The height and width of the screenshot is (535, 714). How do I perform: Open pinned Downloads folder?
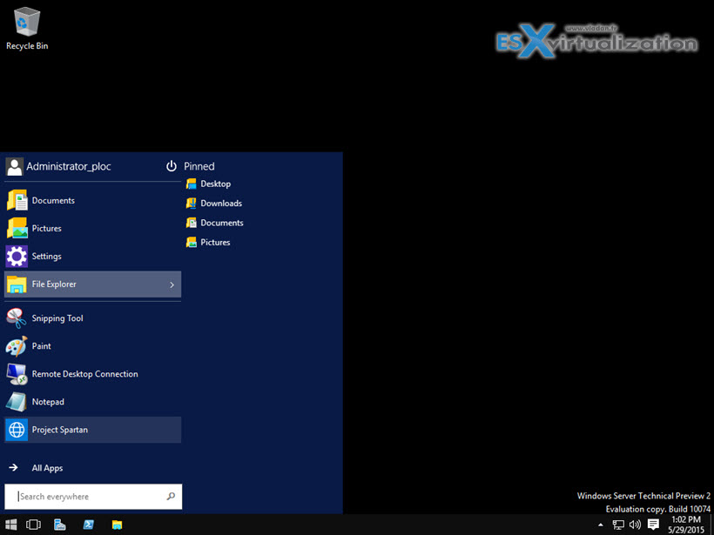[x=214, y=204]
